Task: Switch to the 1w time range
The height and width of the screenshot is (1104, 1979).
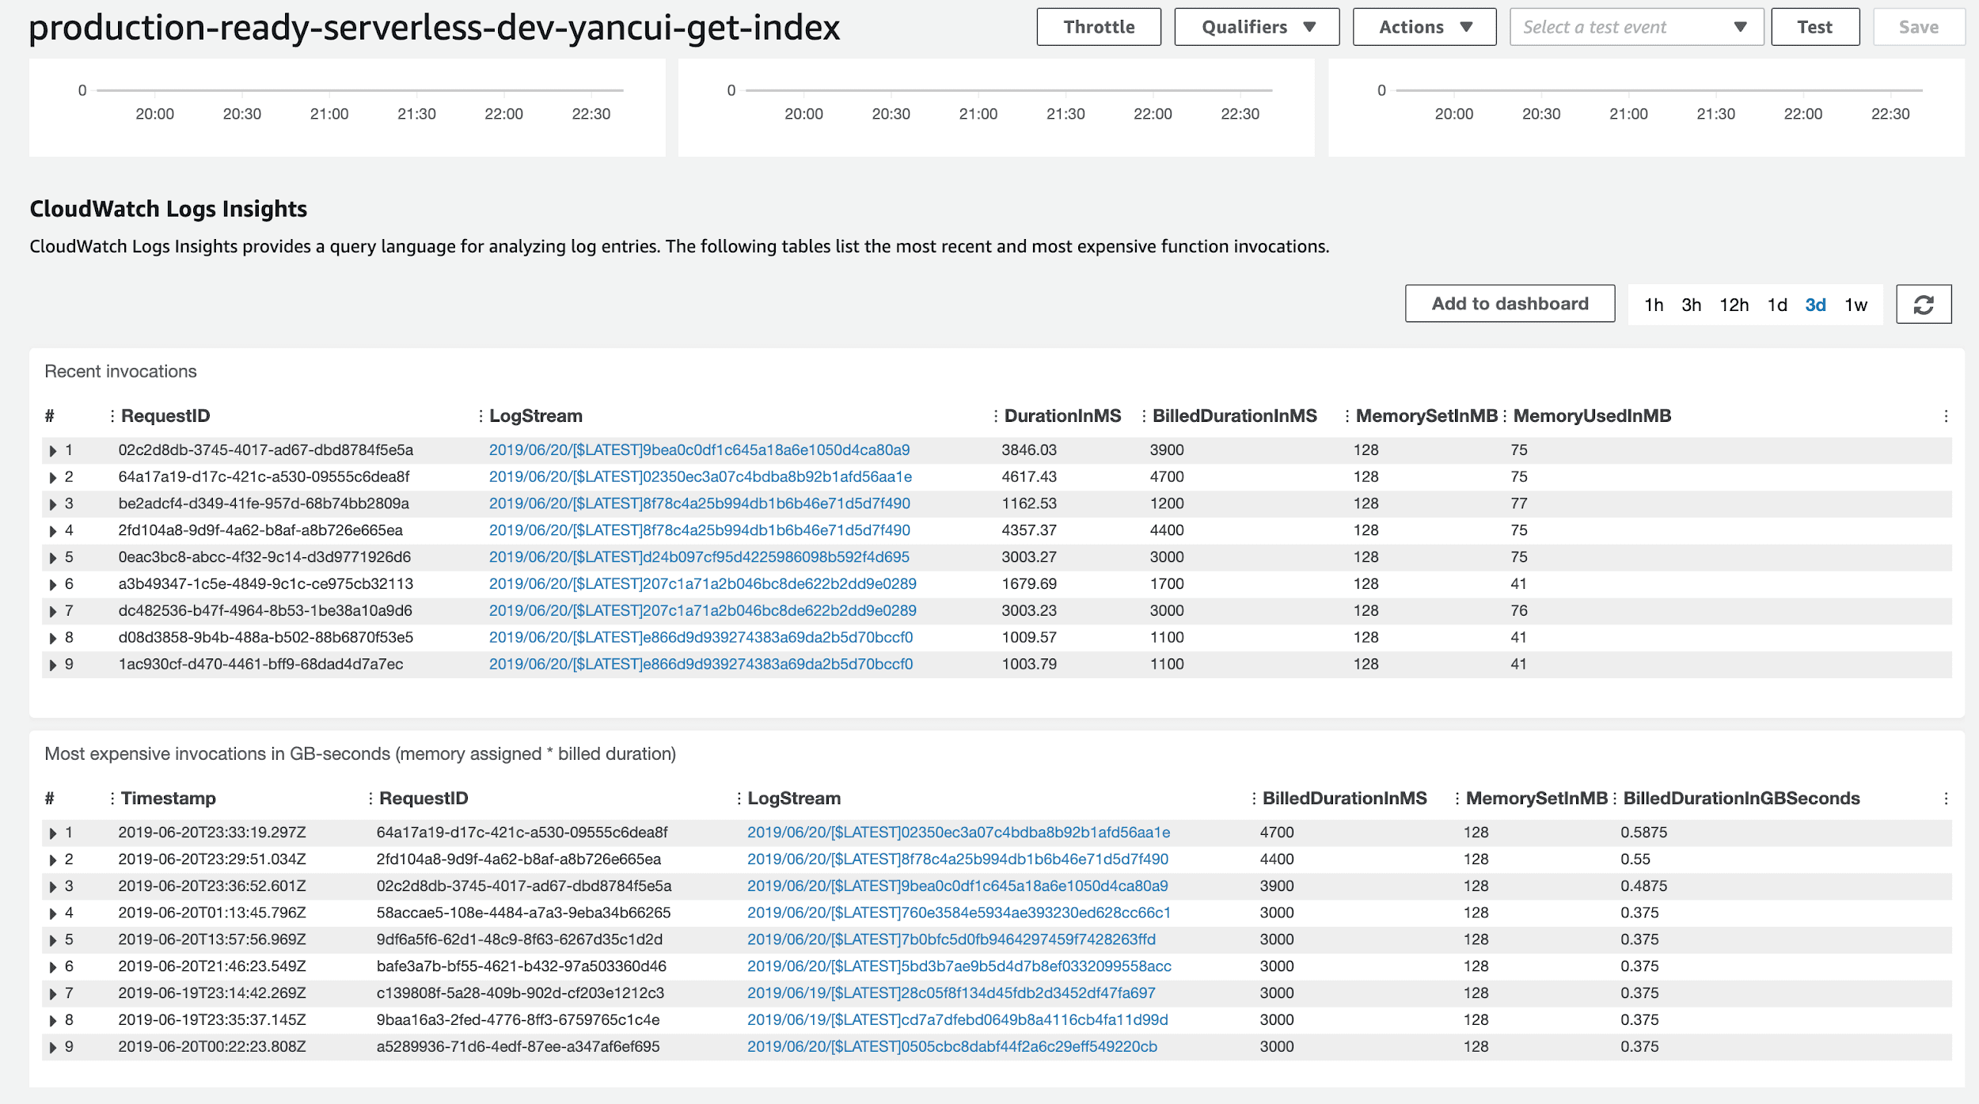Action: [x=1856, y=304]
